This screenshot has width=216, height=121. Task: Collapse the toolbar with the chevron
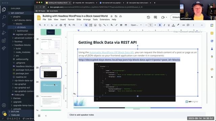[202, 25]
